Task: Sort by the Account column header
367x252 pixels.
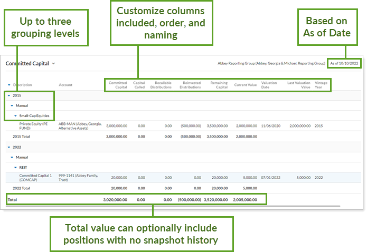Action: [65, 85]
